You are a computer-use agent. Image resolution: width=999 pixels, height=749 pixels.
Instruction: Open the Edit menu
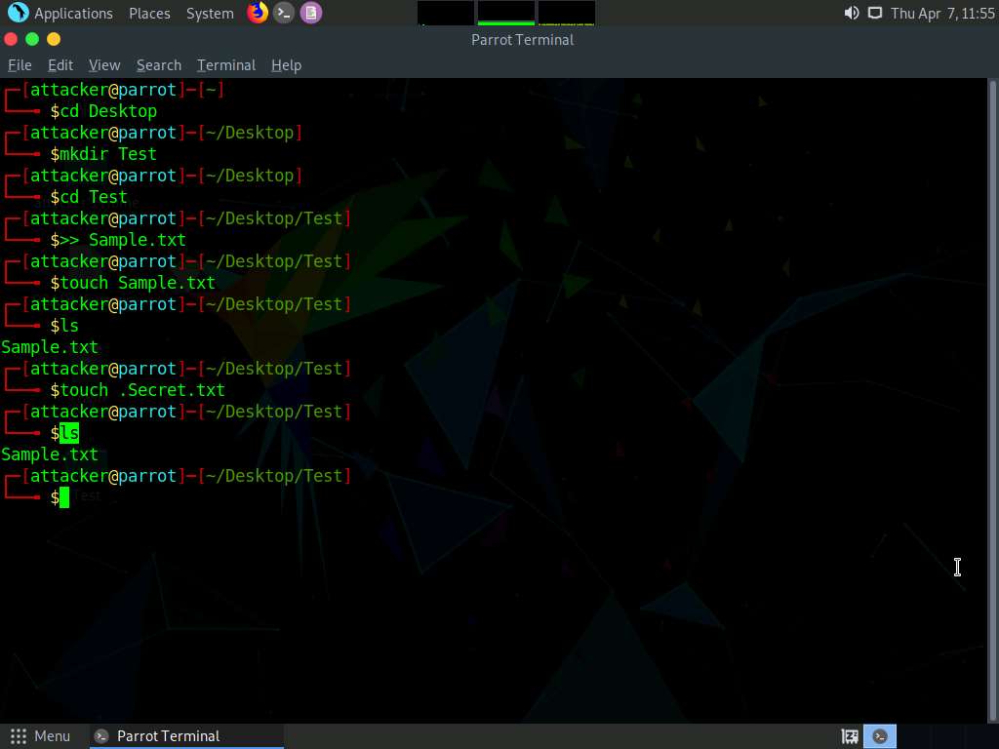click(60, 65)
